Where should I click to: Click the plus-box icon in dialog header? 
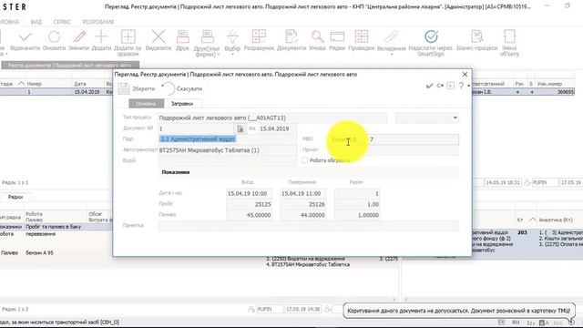coord(451,86)
